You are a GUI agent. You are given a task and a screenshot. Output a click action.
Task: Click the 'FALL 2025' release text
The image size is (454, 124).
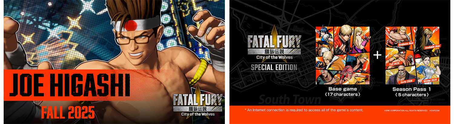pos(67,113)
